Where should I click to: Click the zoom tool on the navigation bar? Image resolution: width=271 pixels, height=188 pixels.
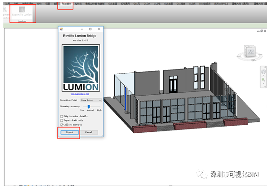point(263,80)
